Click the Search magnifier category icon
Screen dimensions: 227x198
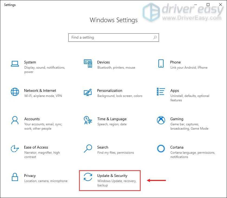coord(88,149)
